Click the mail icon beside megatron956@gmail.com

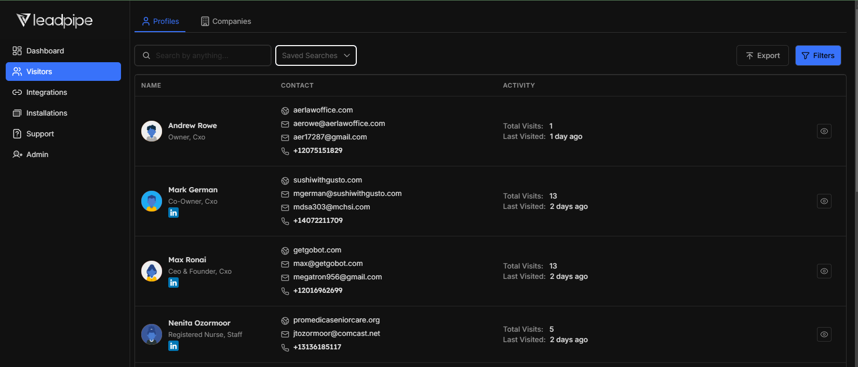[285, 278]
